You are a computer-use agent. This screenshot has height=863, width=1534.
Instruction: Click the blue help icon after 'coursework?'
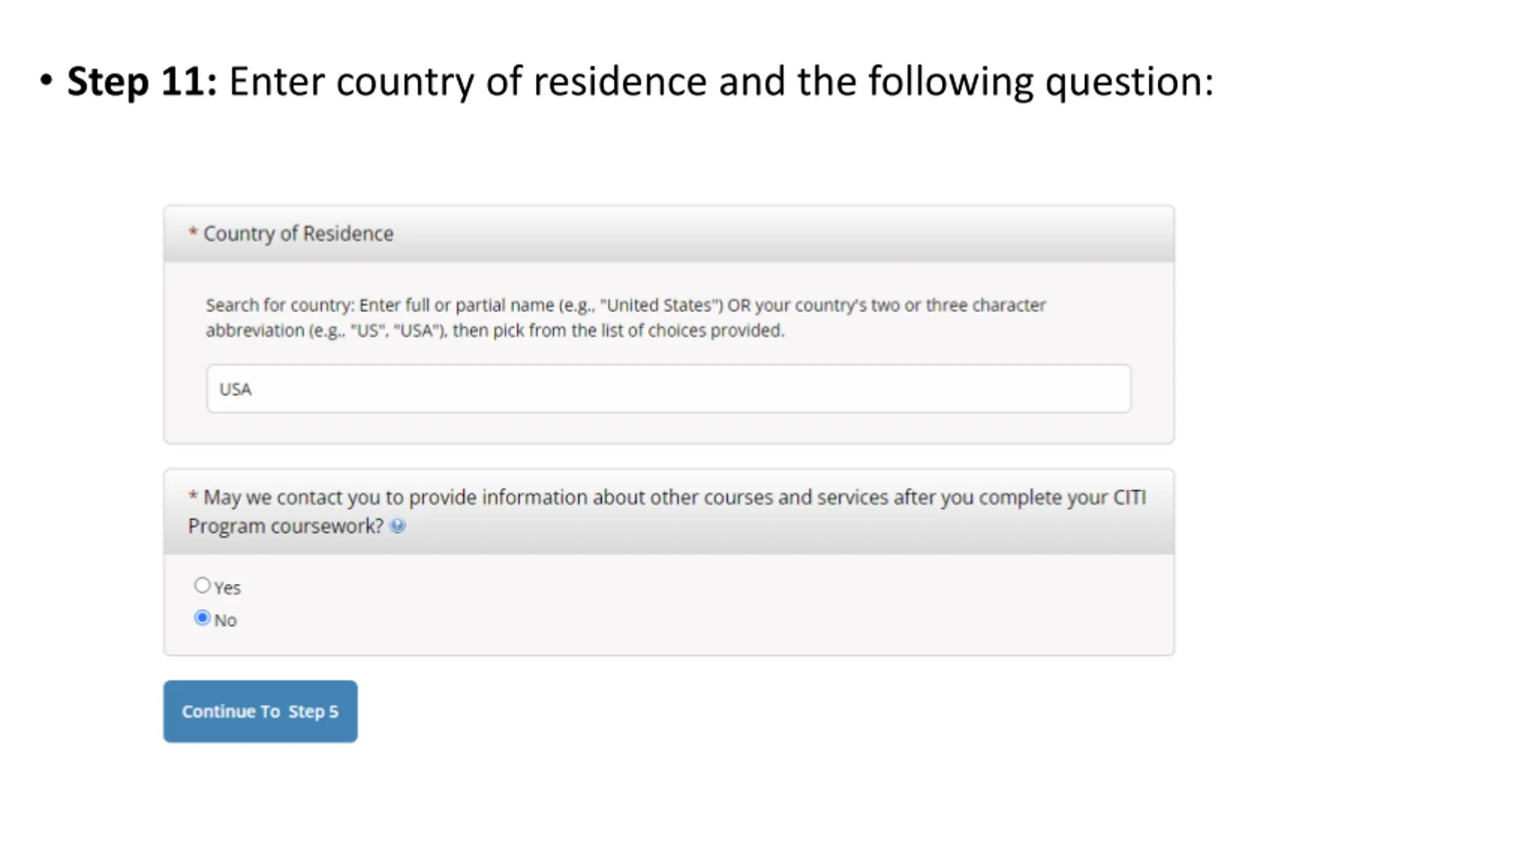tap(397, 526)
